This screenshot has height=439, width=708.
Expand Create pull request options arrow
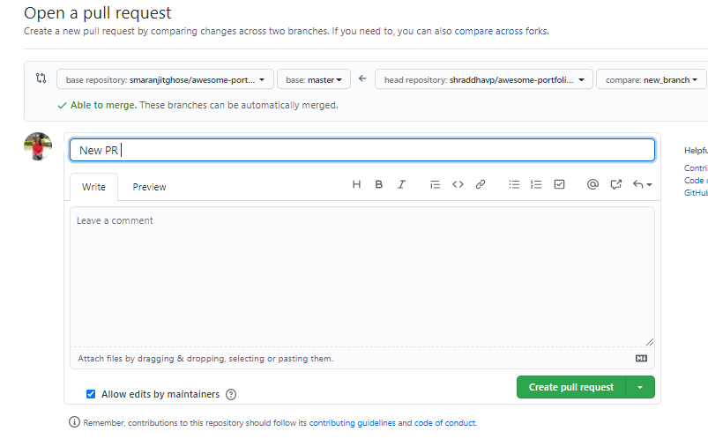point(640,387)
